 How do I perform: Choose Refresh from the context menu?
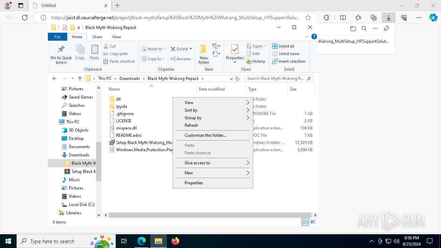213,125
